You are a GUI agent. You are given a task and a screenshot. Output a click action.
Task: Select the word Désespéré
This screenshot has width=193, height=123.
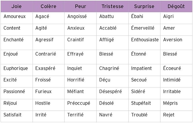point(110,91)
